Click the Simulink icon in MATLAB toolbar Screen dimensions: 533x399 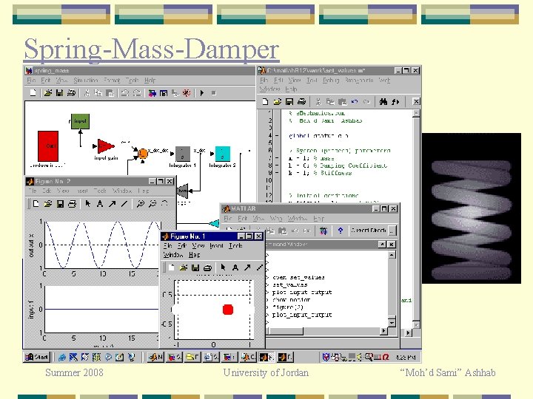coord(324,231)
